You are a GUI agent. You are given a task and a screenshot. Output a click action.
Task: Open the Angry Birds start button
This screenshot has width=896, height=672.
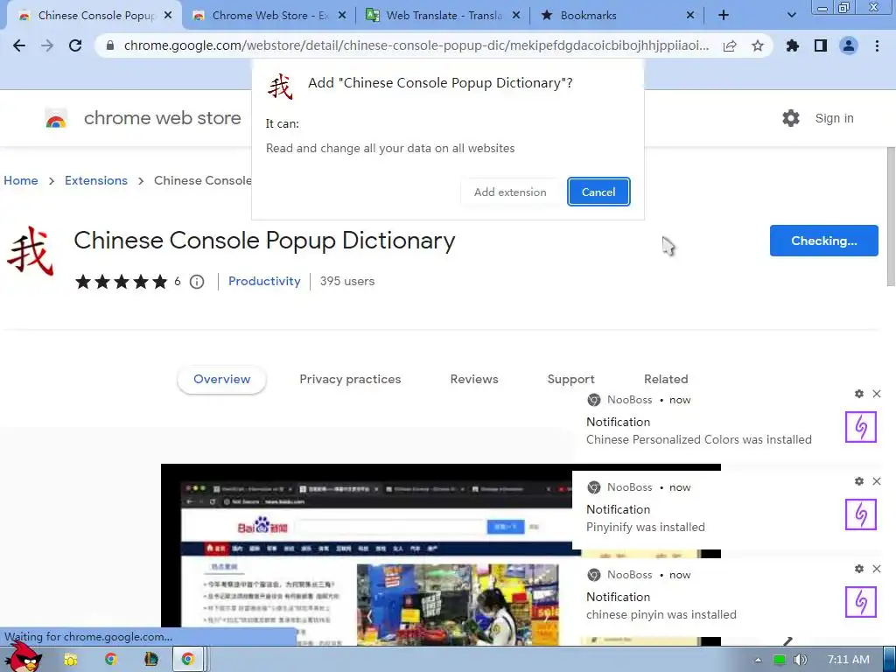(x=23, y=659)
